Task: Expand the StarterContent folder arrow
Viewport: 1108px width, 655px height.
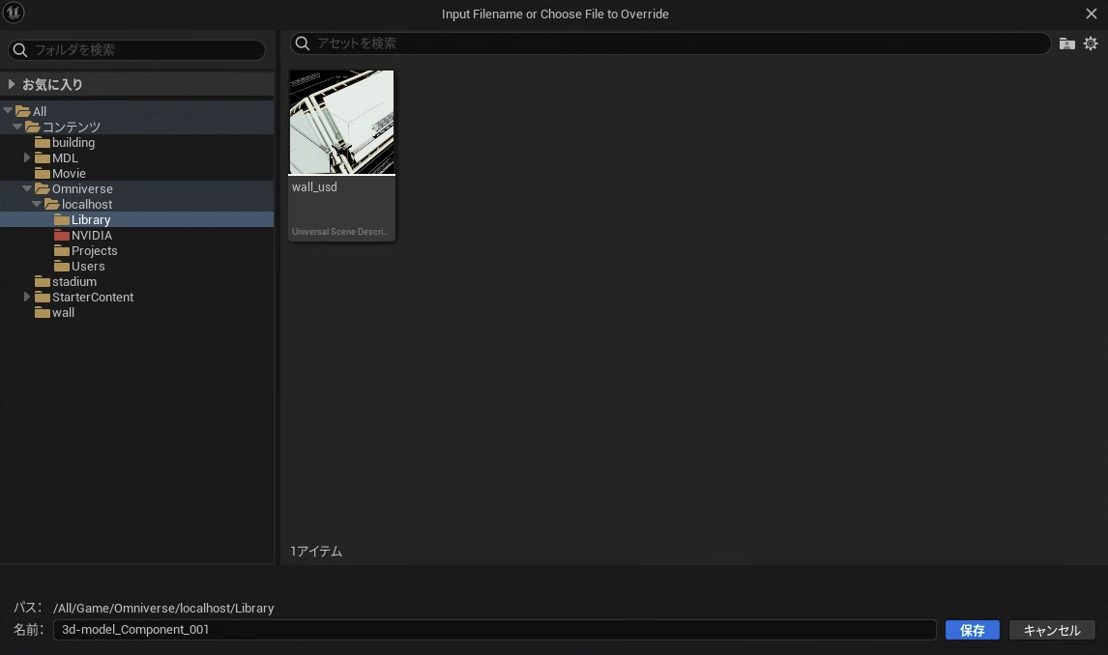Action: point(27,298)
